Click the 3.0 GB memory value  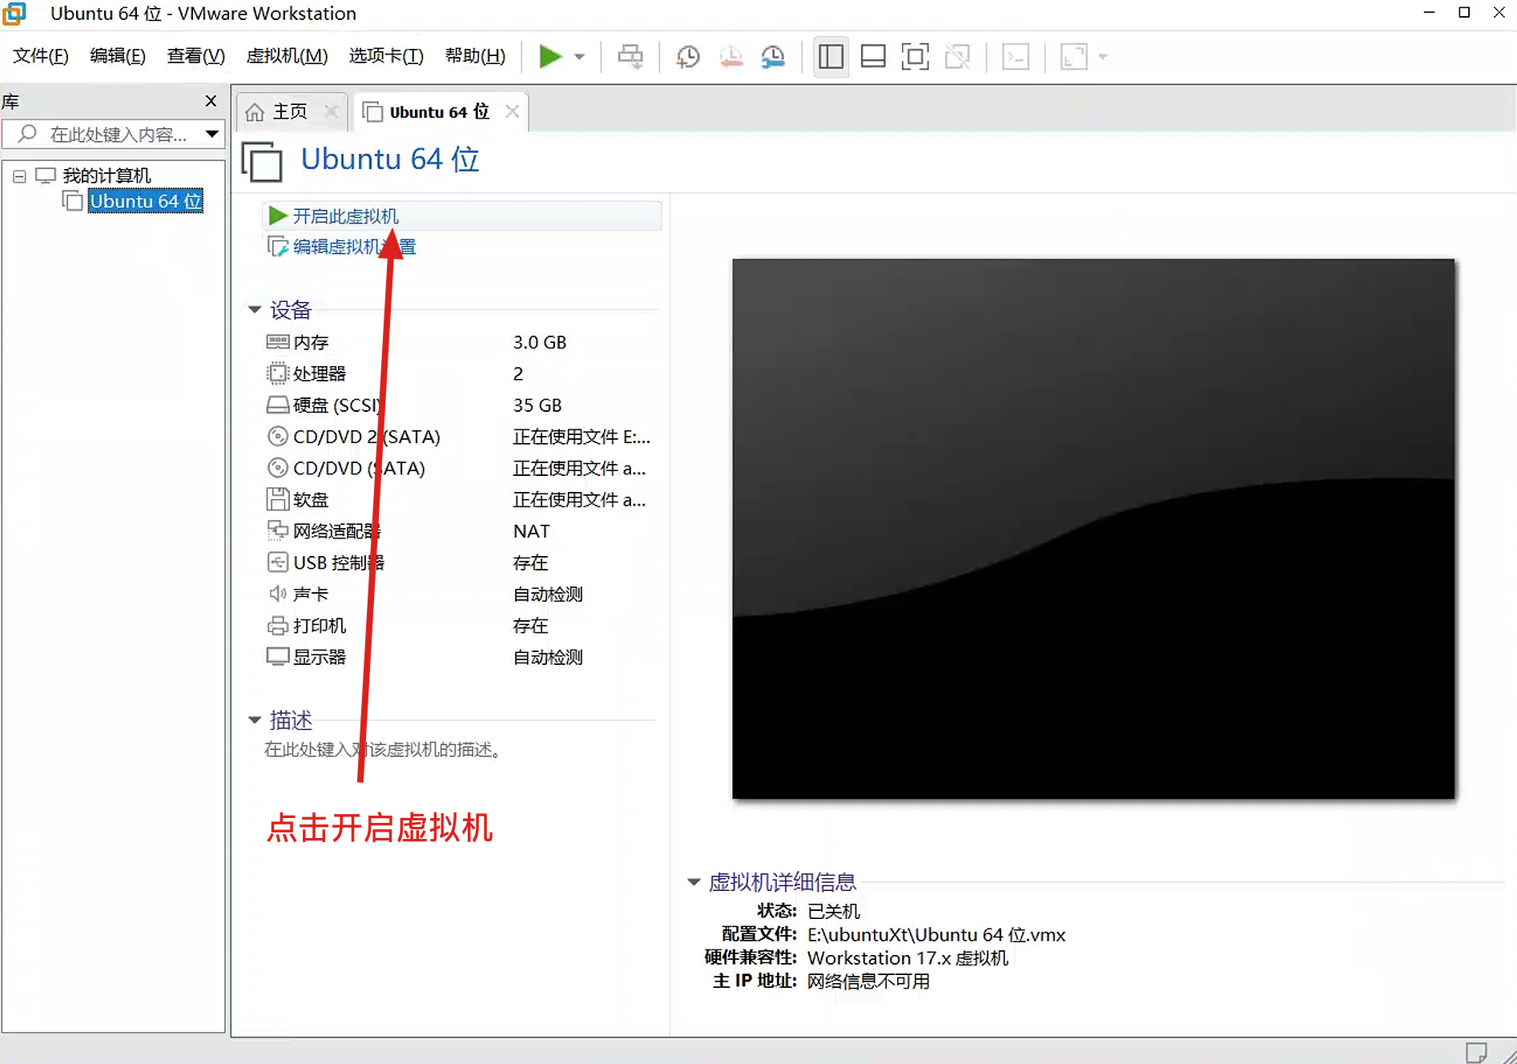[540, 342]
